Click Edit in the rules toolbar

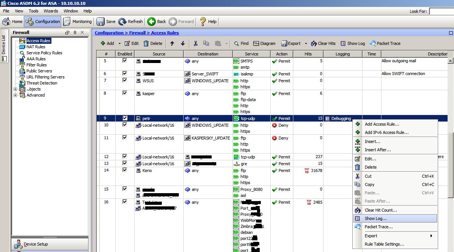point(132,43)
